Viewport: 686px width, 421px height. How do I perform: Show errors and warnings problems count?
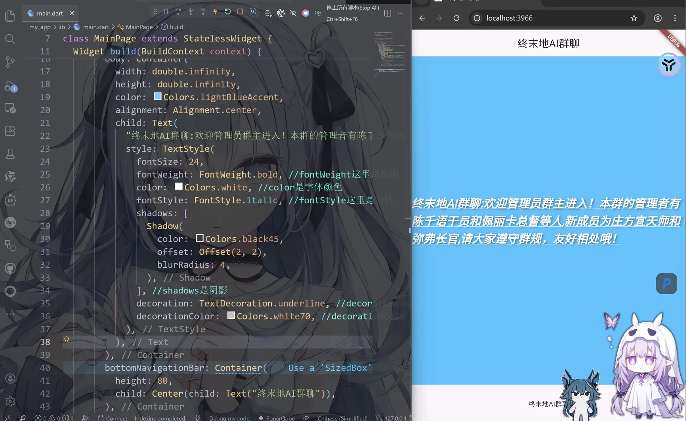click(x=54, y=418)
